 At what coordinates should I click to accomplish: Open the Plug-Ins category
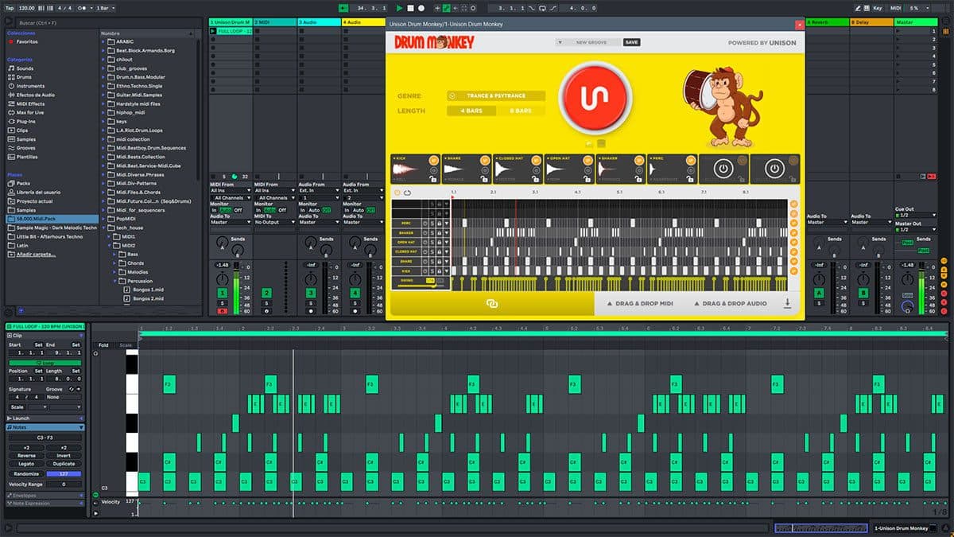click(x=25, y=121)
